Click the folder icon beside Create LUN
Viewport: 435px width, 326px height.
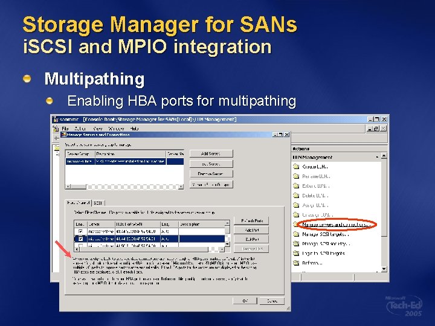(296, 167)
